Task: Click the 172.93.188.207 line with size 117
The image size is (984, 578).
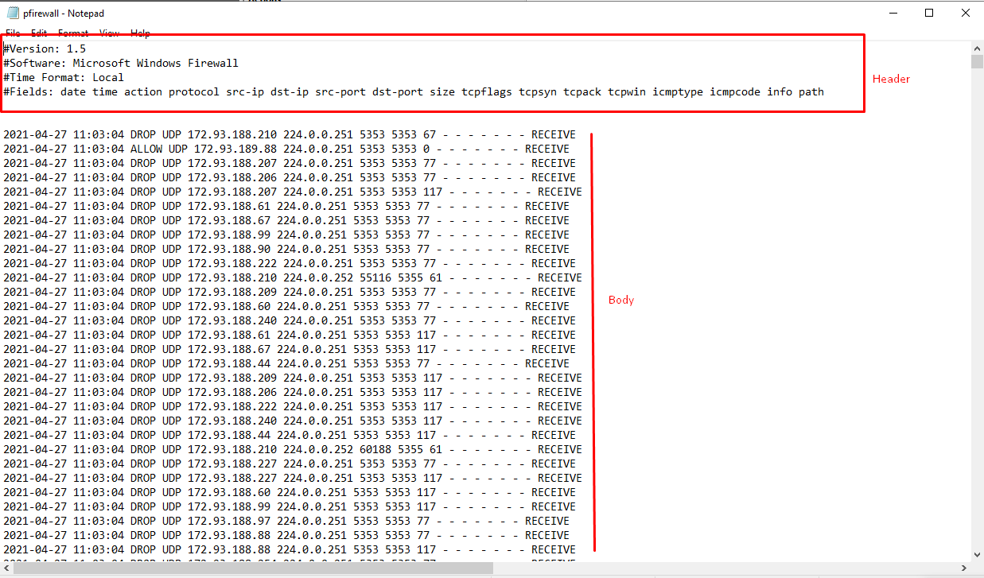Action: coord(293,192)
